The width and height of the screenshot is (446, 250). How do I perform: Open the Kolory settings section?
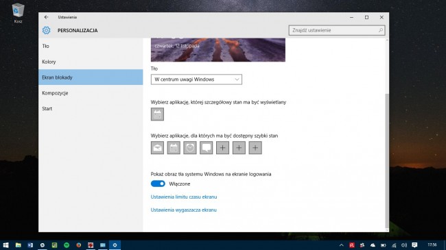pyautogui.click(x=91, y=62)
